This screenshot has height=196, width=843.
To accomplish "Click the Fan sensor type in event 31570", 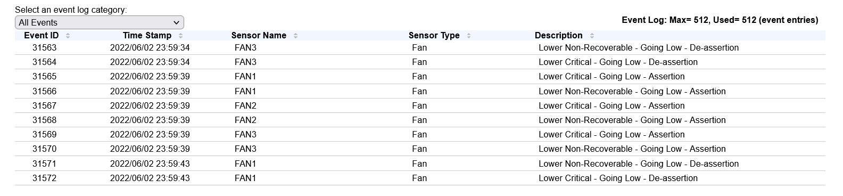I will 419,149.
